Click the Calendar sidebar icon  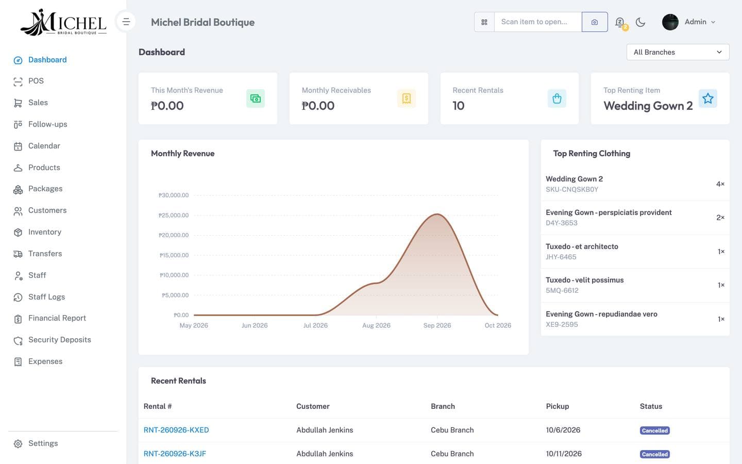pos(18,146)
